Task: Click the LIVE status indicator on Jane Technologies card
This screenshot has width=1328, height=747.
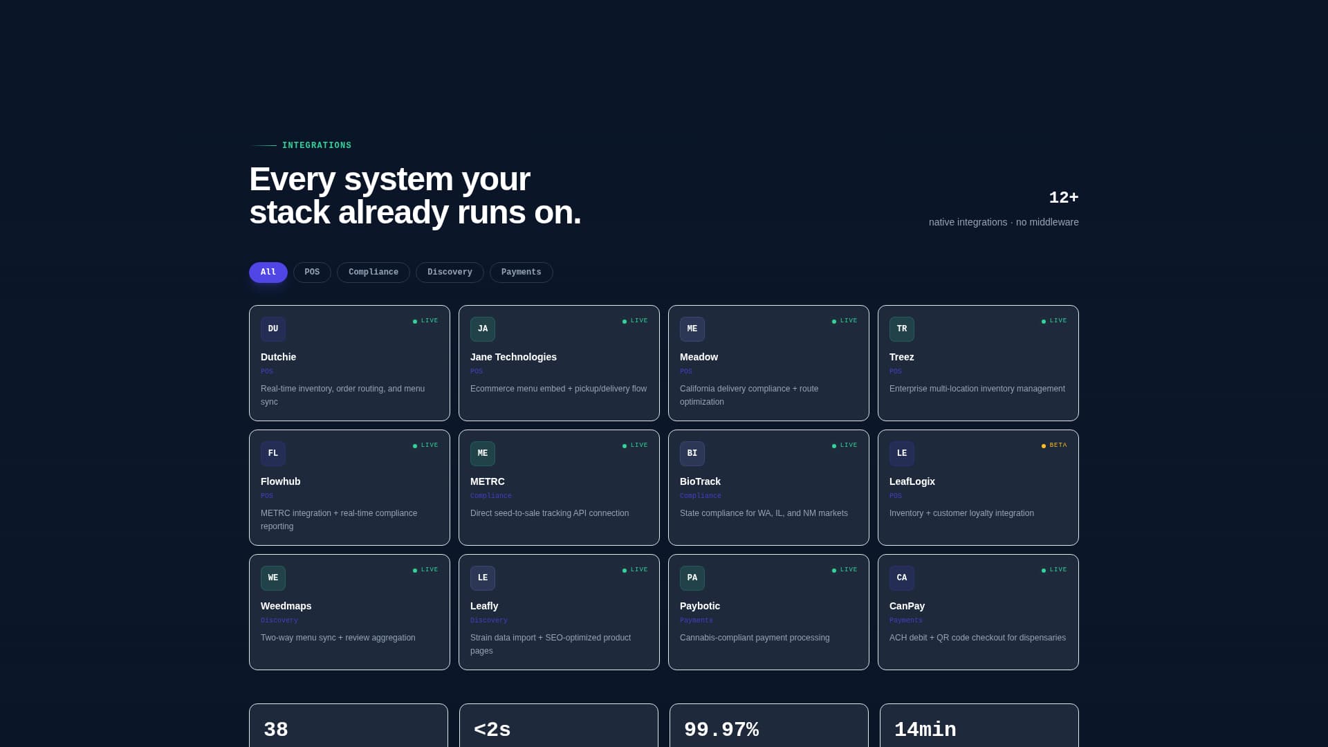Action: pos(635,321)
